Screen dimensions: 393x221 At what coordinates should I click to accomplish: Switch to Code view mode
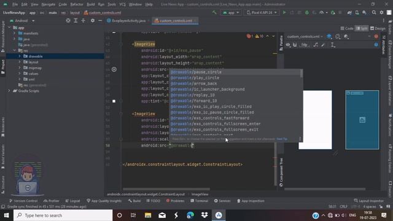347,28
